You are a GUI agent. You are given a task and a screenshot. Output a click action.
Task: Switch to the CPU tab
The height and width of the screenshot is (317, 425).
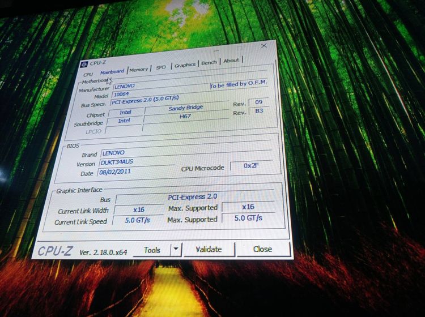88,74
